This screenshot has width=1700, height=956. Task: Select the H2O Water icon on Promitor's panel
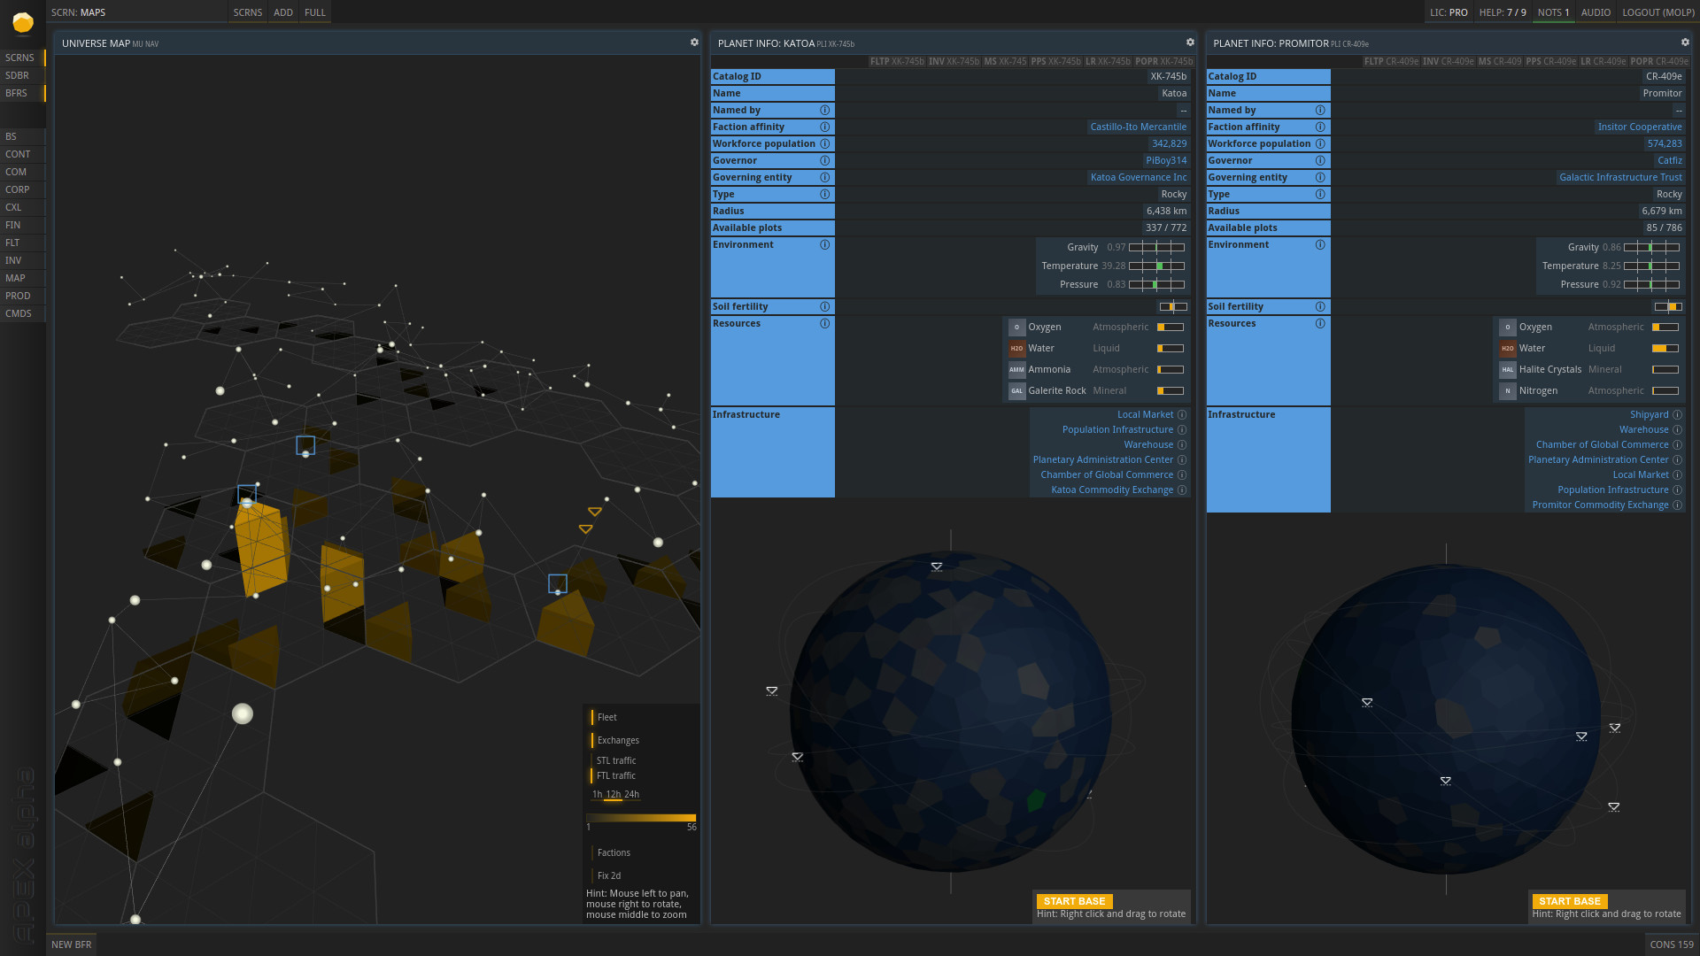pyautogui.click(x=1507, y=348)
